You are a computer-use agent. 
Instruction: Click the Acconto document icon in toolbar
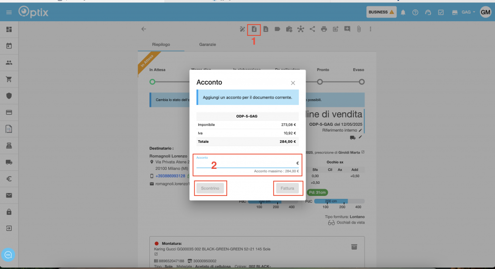click(x=254, y=30)
